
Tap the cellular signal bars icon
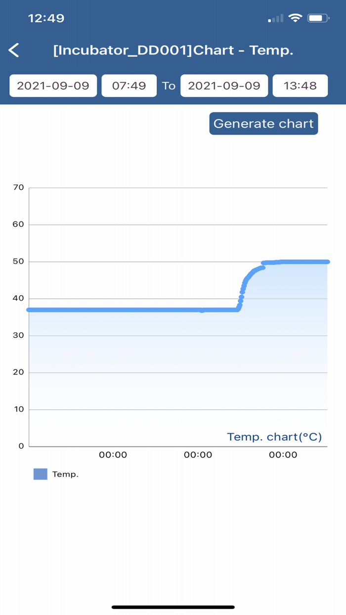[276, 19]
